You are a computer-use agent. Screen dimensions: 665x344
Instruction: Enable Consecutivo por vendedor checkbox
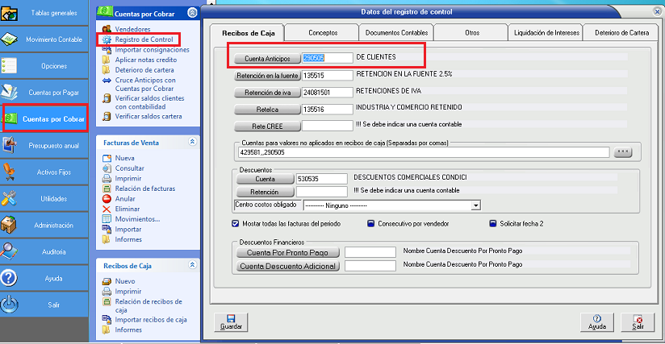click(371, 223)
